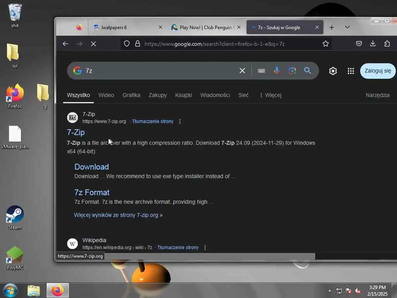Bookmark this page with the star
The width and height of the screenshot is (397, 298).
pyautogui.click(x=326, y=43)
